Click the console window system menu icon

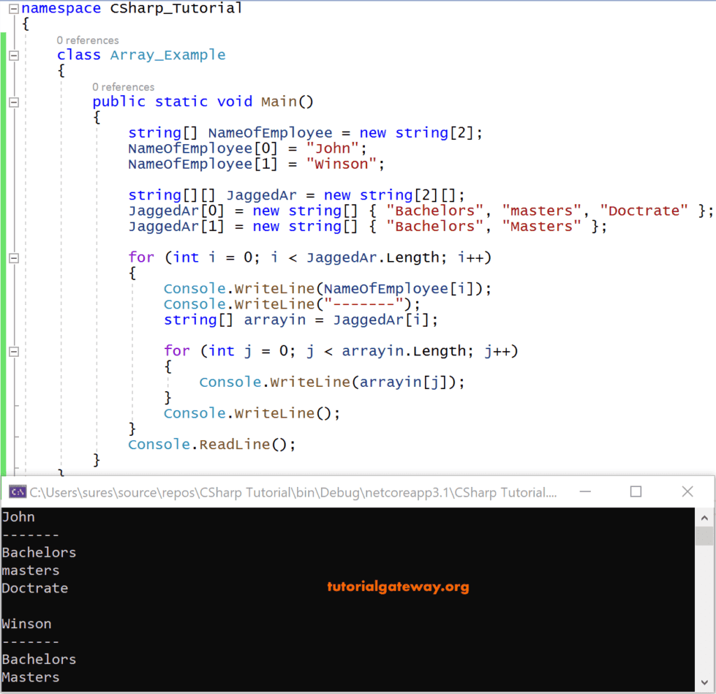click(x=15, y=492)
